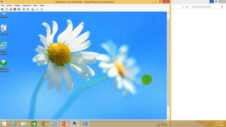Click the Control Panel search magnifier icon
226x127 pixels.
pos(222,7)
